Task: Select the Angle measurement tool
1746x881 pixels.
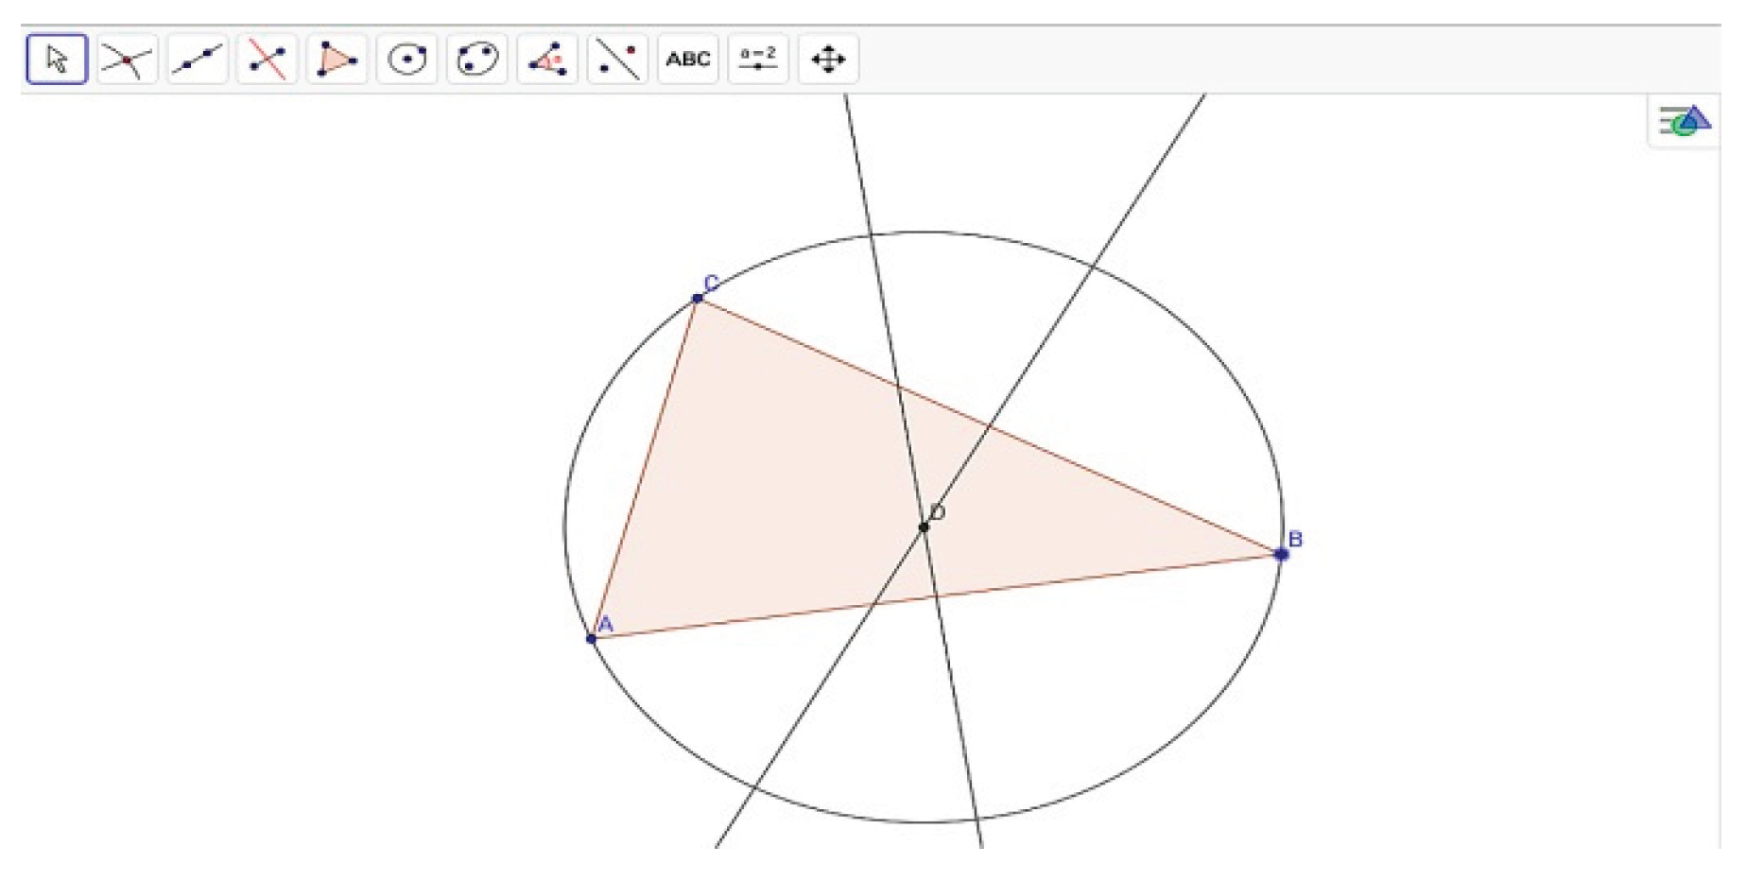Action: pos(546,60)
